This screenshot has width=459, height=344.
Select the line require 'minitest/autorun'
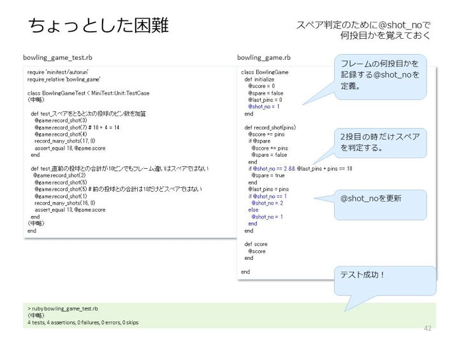57,72
